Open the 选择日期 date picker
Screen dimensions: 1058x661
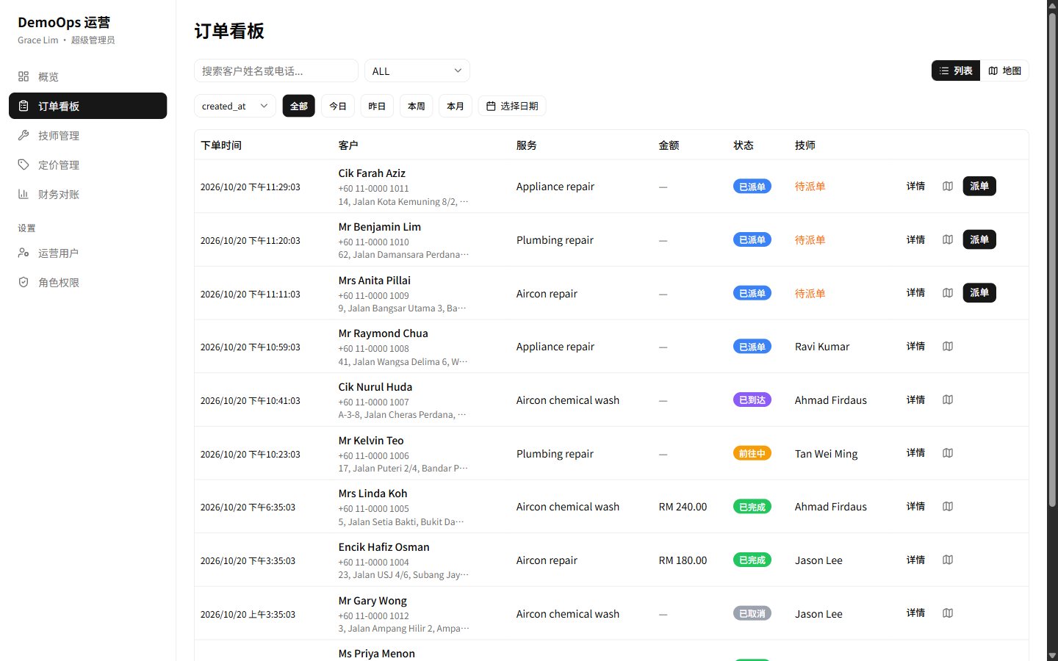[x=512, y=106]
